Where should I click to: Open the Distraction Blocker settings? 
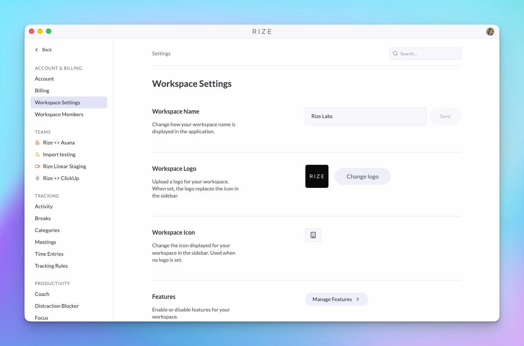click(57, 306)
